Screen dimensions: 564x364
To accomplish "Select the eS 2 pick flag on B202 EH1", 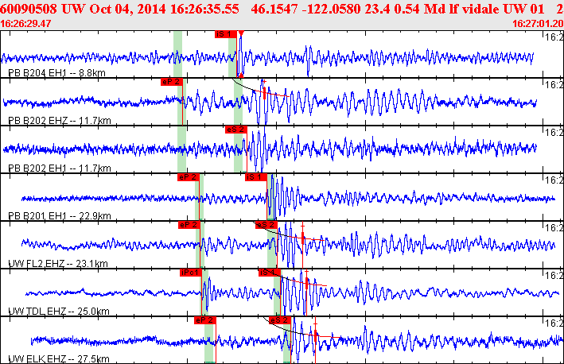I will [236, 130].
